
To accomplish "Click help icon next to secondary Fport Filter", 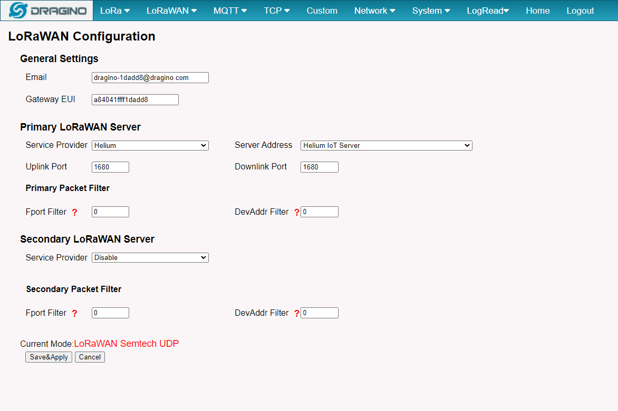I will pyautogui.click(x=74, y=314).
